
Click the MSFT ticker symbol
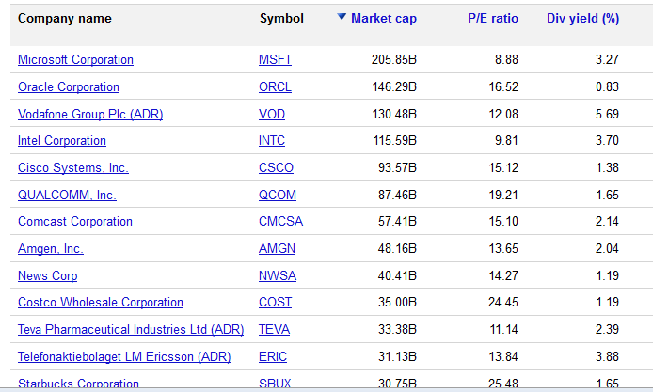pyautogui.click(x=275, y=59)
